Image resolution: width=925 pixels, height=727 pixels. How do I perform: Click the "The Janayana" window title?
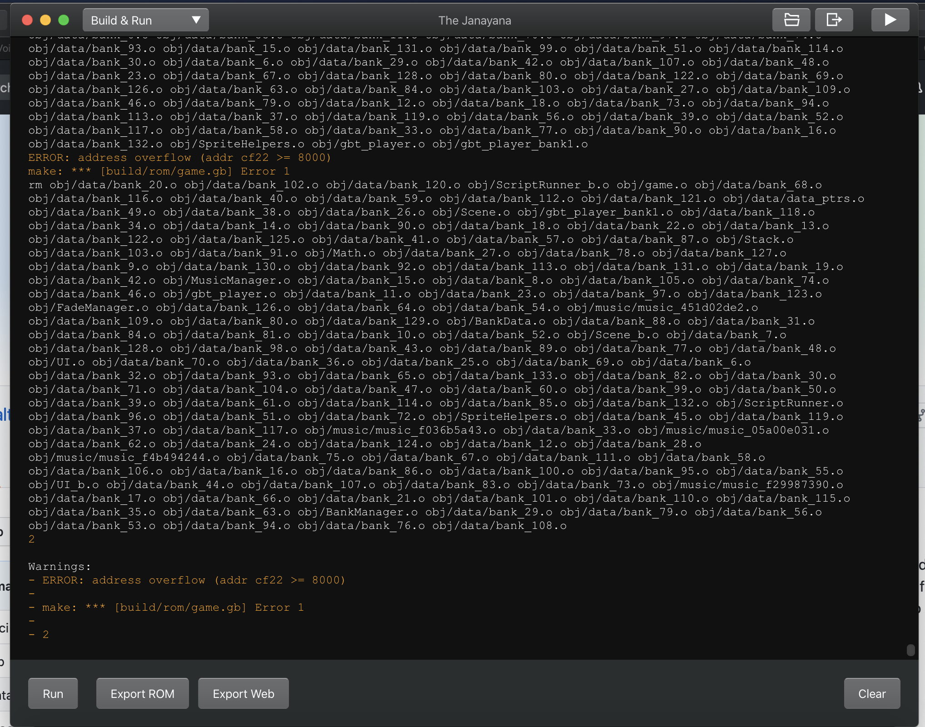pos(474,20)
